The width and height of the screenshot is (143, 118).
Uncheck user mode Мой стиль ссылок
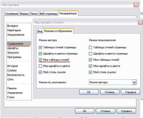pos(90,72)
